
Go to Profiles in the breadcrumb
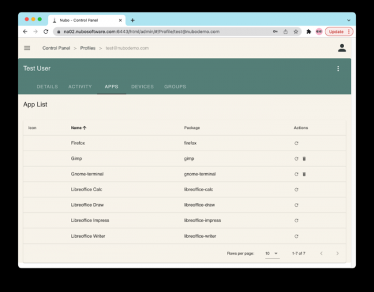[87, 48]
